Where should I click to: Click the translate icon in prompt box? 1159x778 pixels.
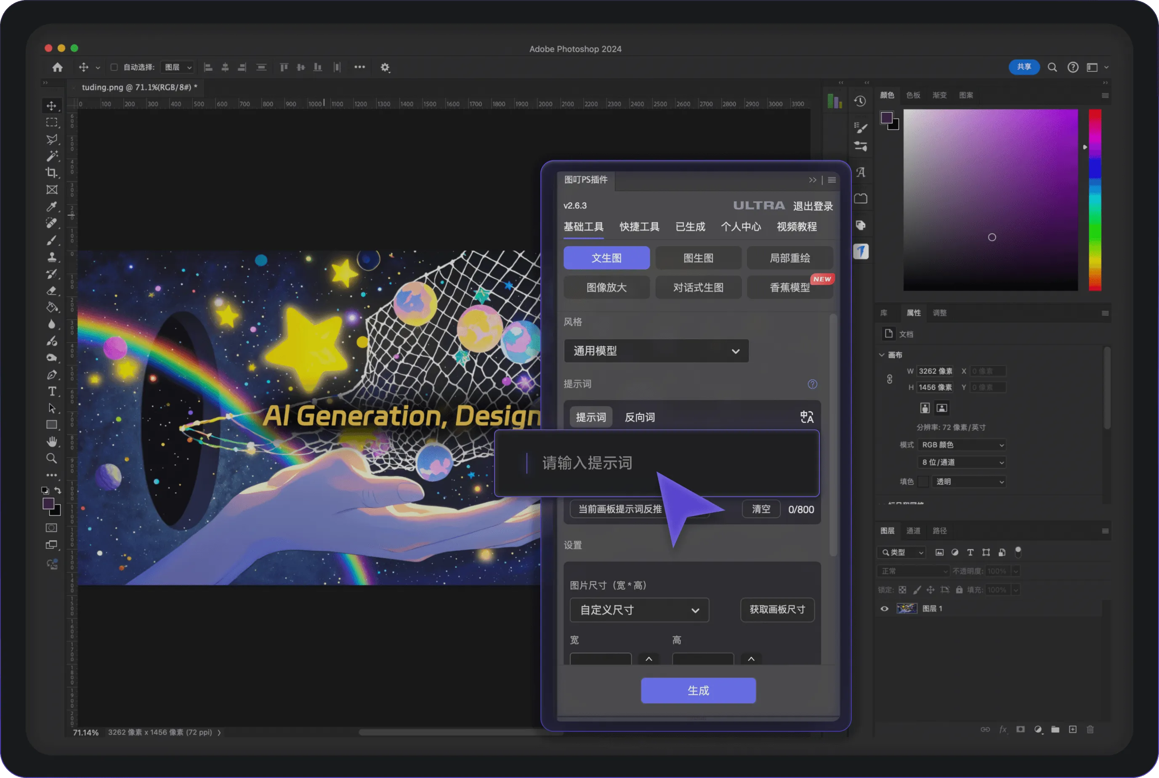coord(806,417)
